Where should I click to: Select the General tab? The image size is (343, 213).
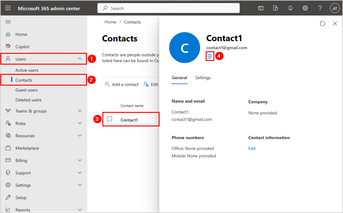(x=179, y=78)
